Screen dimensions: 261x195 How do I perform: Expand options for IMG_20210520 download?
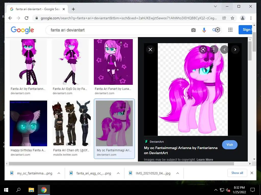point(178,173)
